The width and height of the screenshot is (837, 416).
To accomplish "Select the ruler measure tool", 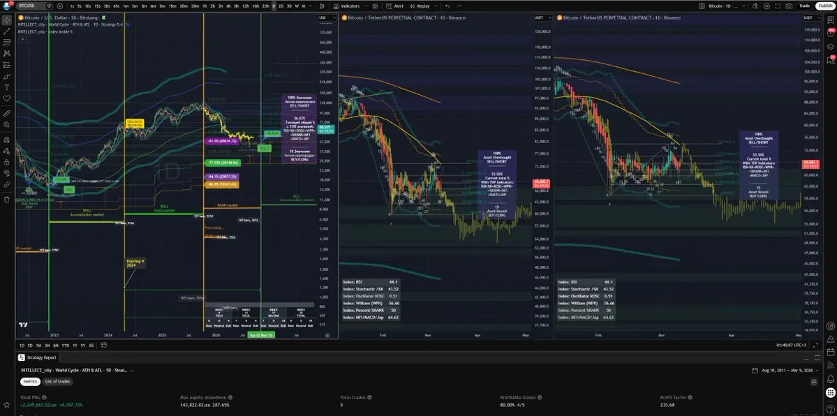I will pyautogui.click(x=6, y=113).
